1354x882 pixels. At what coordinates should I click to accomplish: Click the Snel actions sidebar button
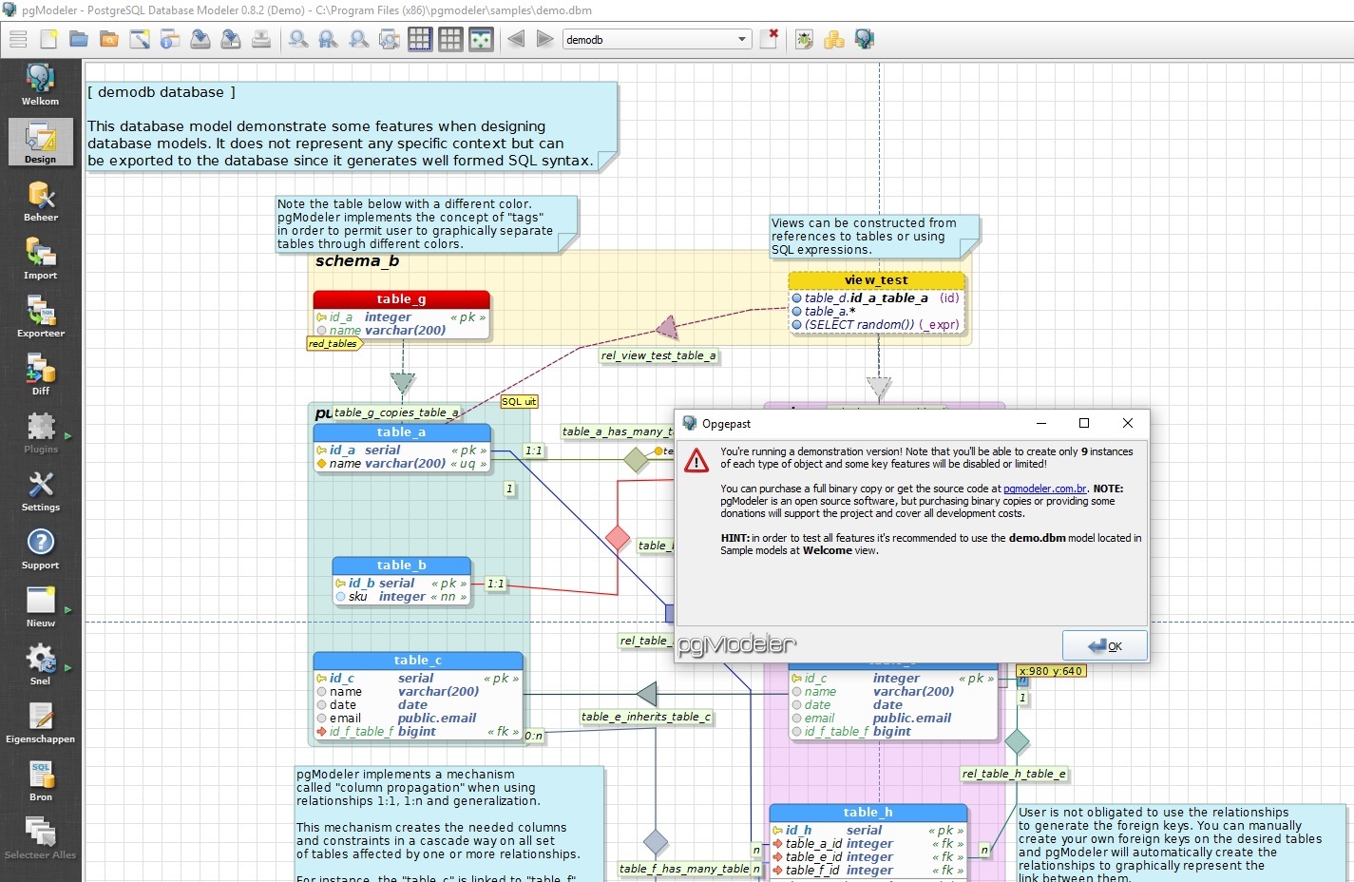pyautogui.click(x=40, y=664)
